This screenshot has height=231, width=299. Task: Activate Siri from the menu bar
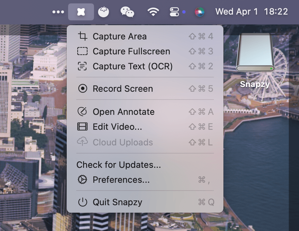[200, 12]
